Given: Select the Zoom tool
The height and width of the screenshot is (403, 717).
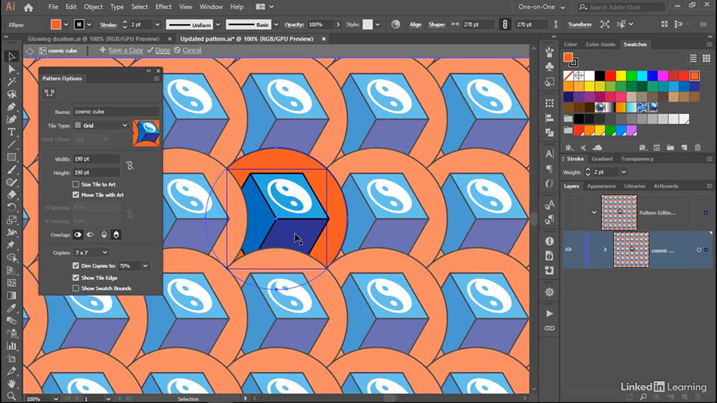Looking at the screenshot, I should 11,396.
